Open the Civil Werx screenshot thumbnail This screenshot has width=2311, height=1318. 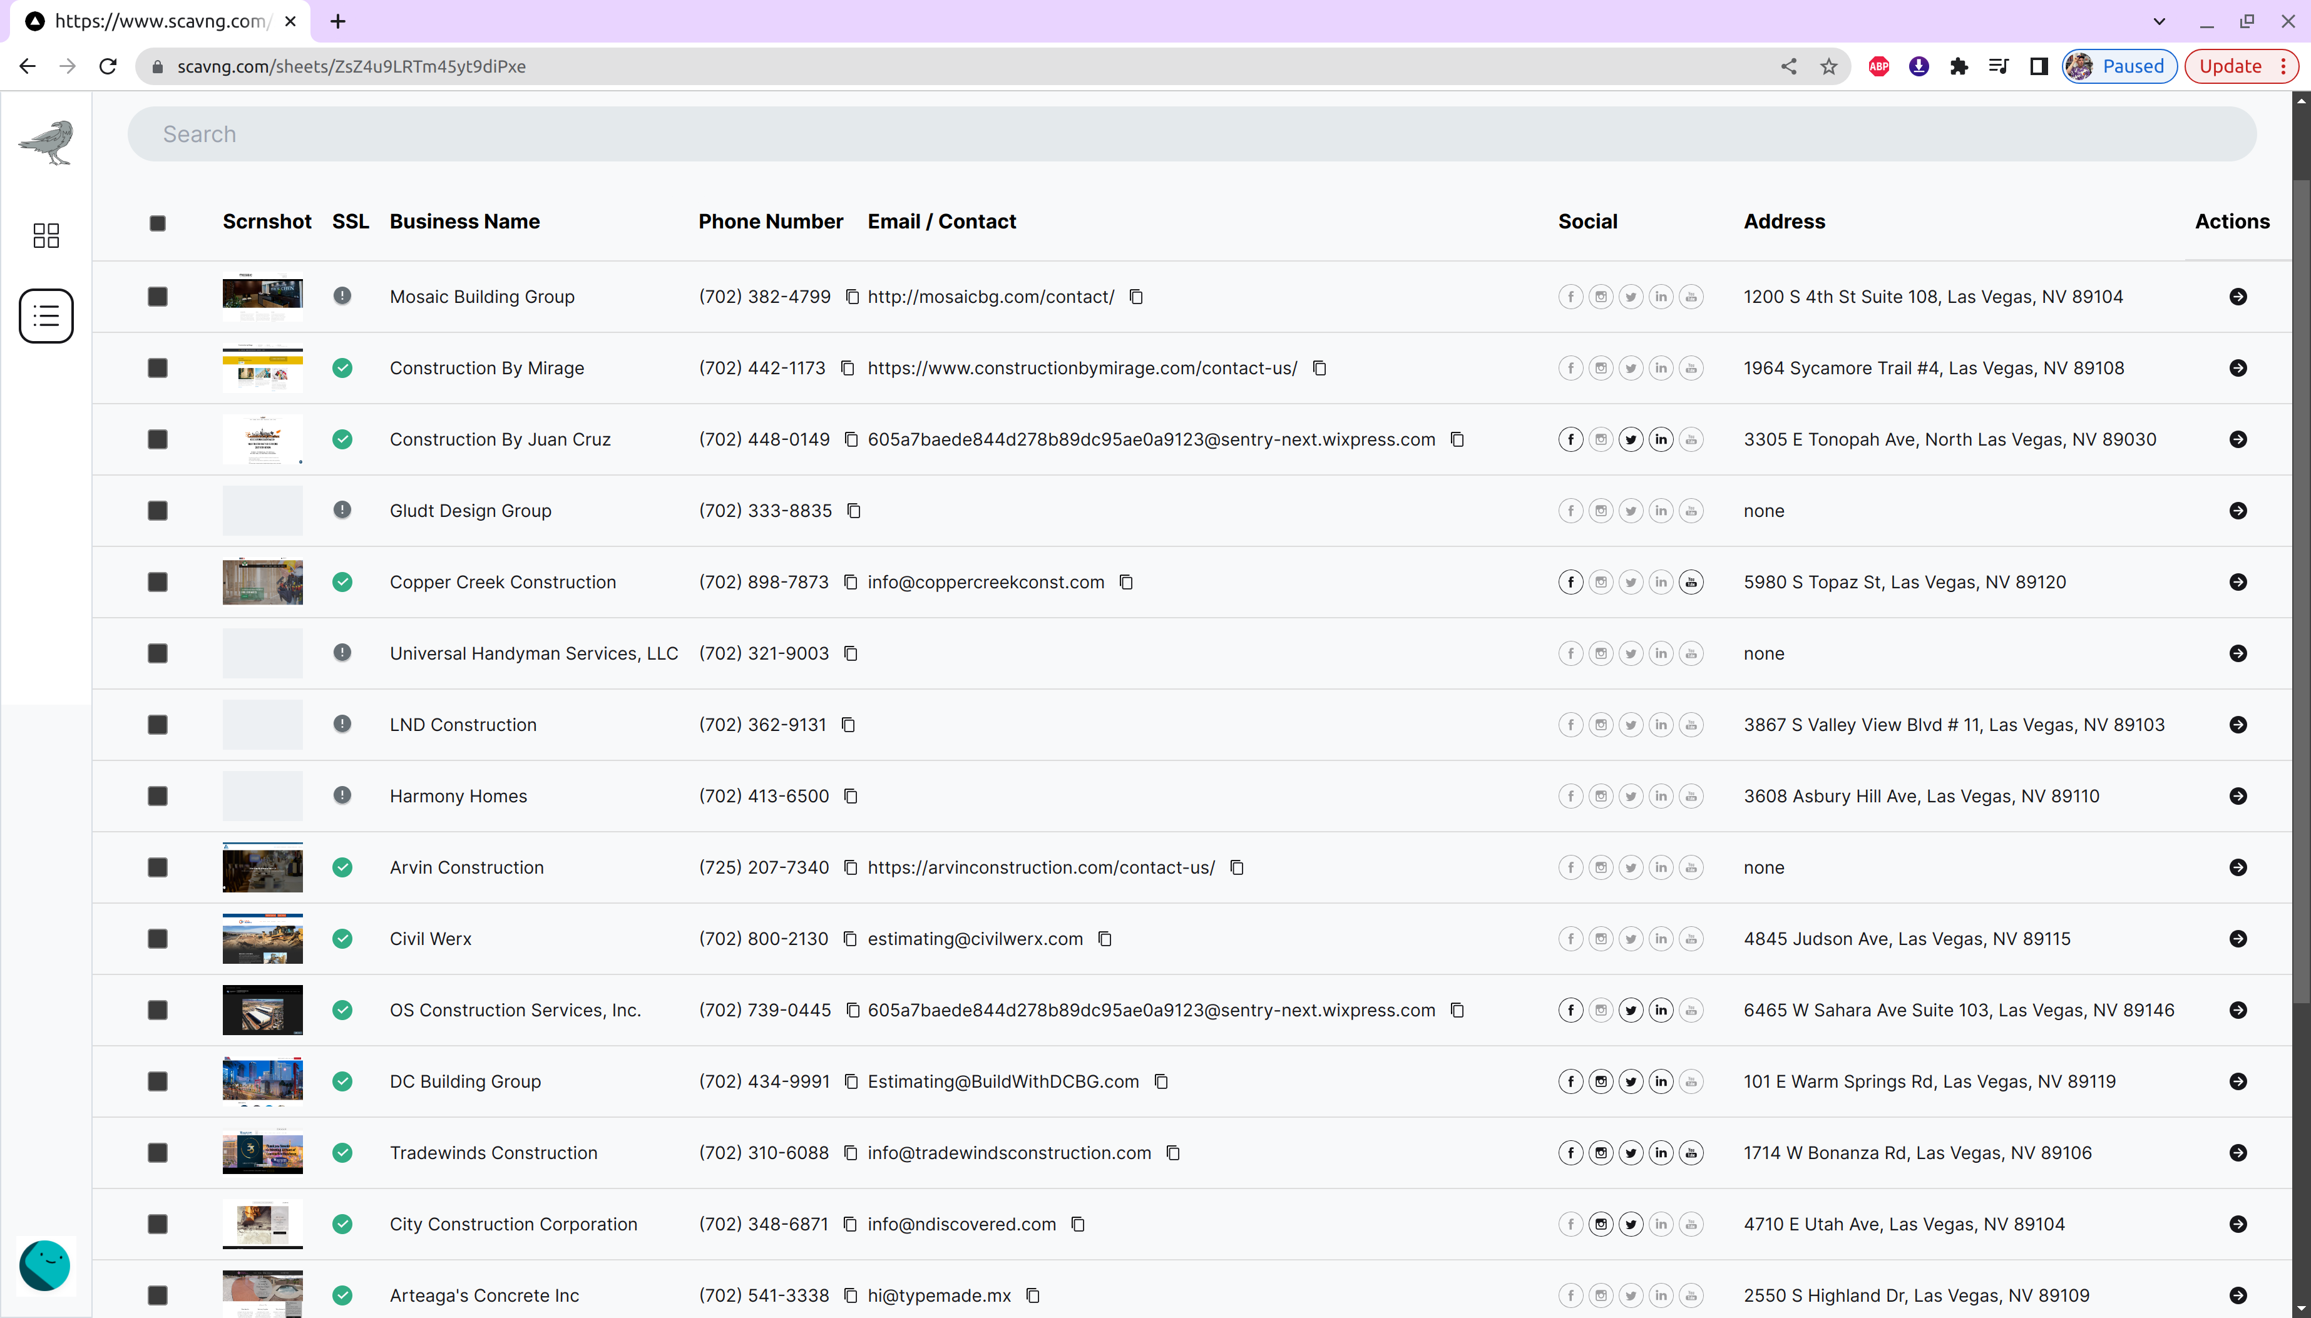pyautogui.click(x=262, y=939)
